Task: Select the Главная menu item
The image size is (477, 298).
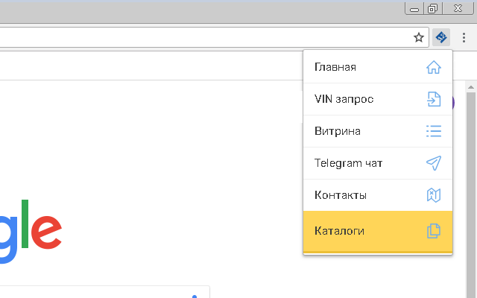Action: click(335, 67)
